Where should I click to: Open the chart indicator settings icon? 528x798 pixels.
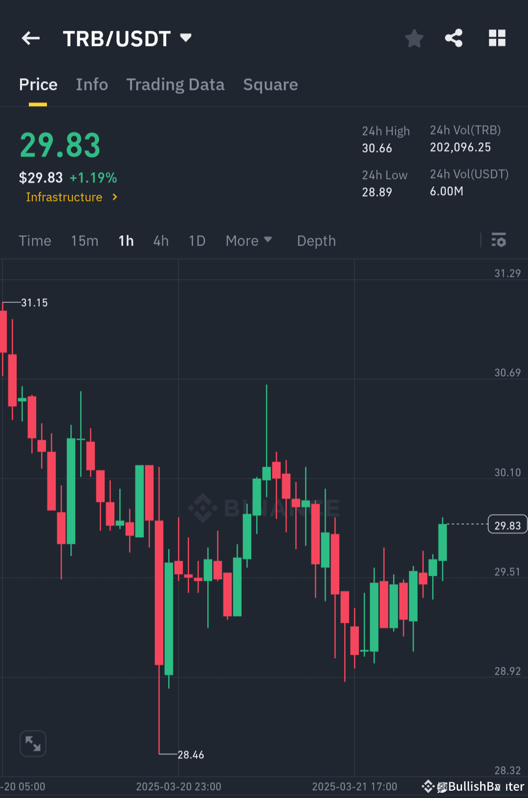(x=499, y=240)
